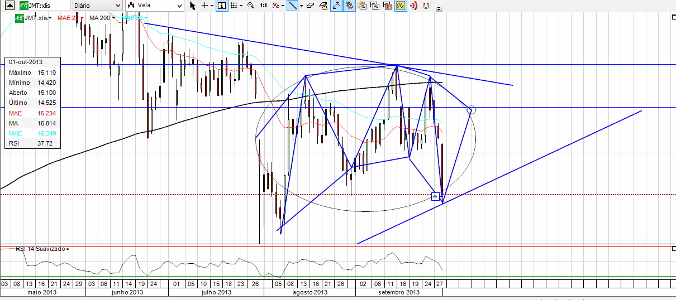
Task: Click the zoom magnifier tool
Action: (x=250, y=6)
